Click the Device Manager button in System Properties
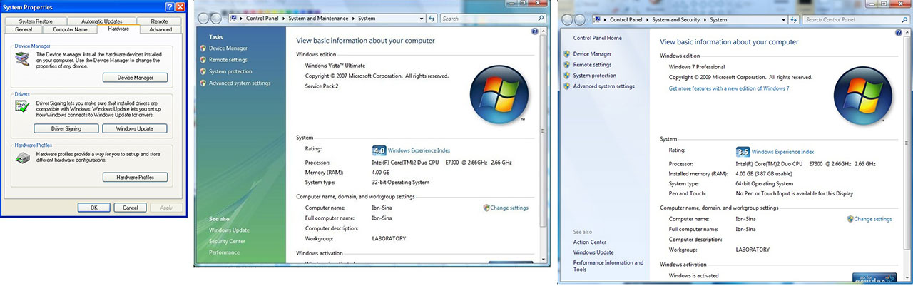 point(134,77)
